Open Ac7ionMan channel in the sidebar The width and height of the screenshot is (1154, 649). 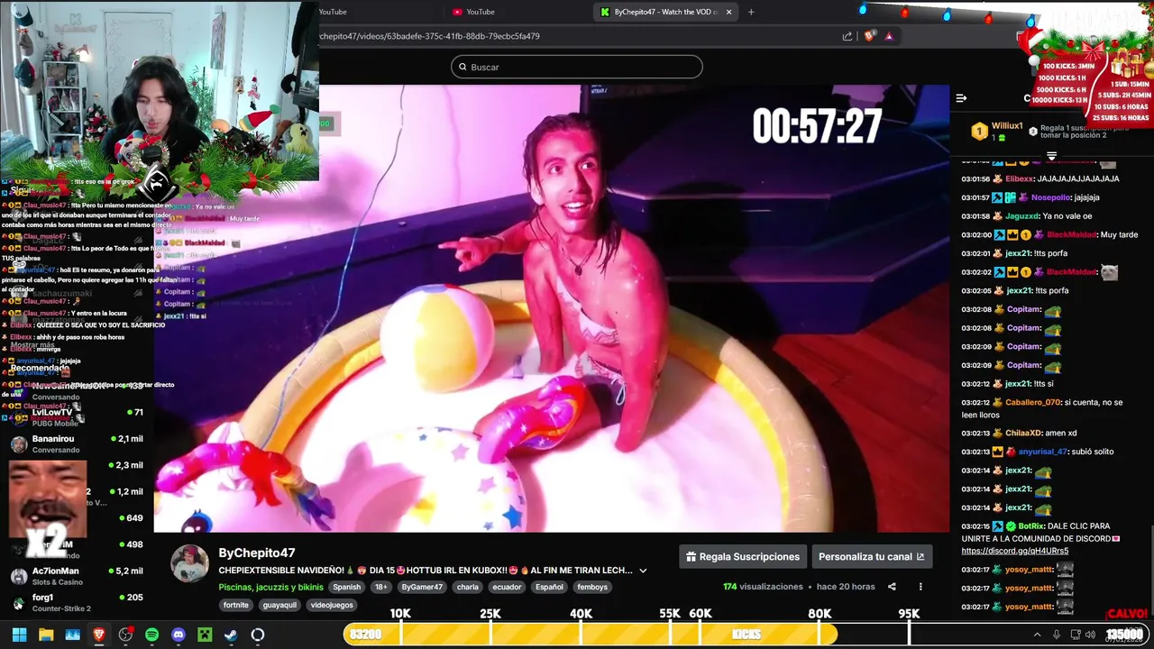click(77, 576)
